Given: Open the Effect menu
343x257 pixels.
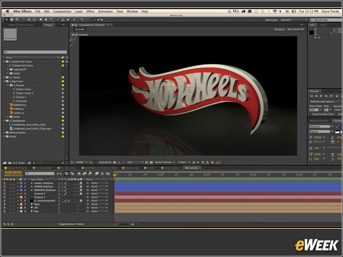Looking at the screenshot, I should (x=91, y=11).
